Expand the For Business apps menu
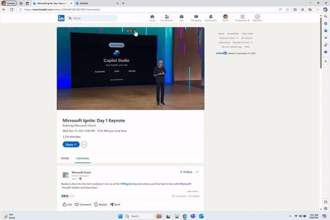The height and width of the screenshot is (220, 330). click(x=242, y=18)
